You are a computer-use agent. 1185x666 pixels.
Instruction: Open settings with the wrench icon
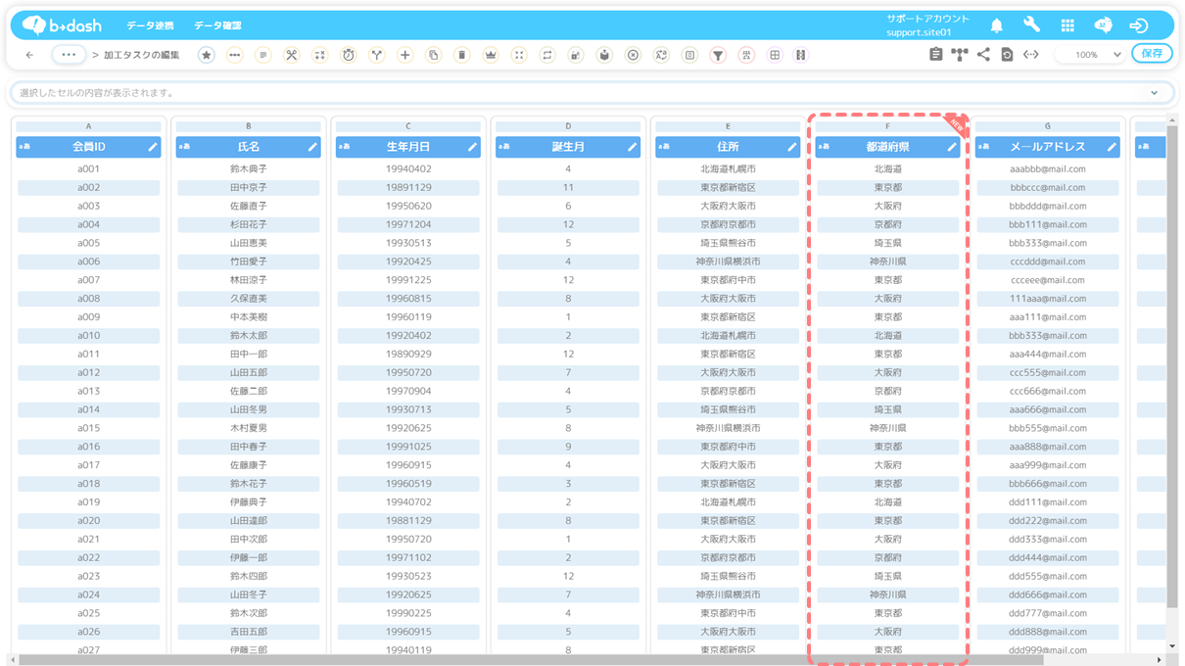click(1032, 25)
